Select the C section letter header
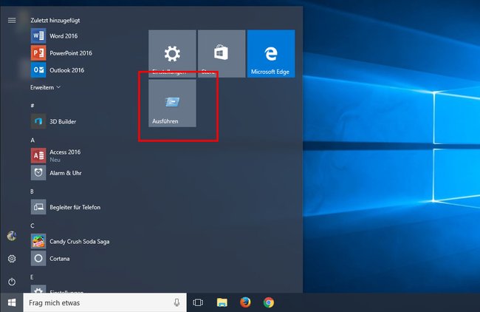Image resolution: width=480 pixels, height=312 pixels. pos(32,225)
